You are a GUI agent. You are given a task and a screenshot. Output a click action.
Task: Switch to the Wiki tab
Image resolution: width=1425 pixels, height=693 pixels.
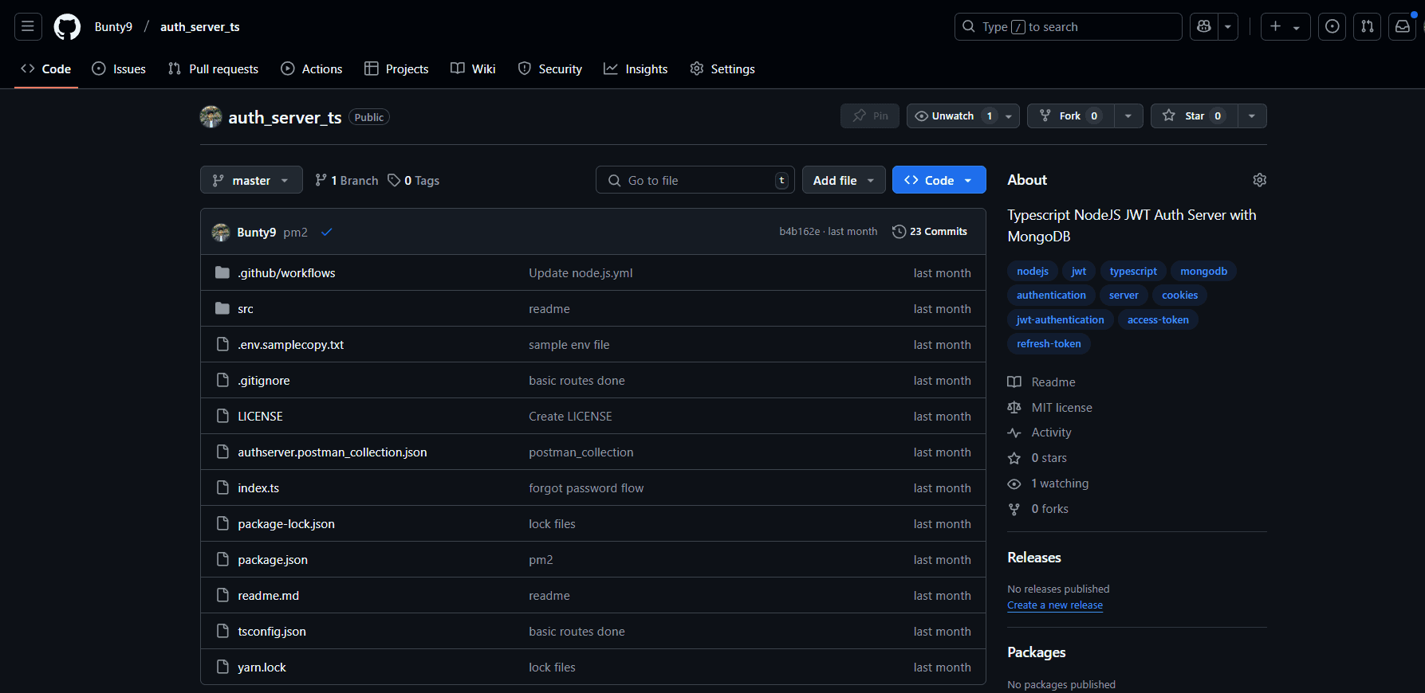(x=473, y=69)
